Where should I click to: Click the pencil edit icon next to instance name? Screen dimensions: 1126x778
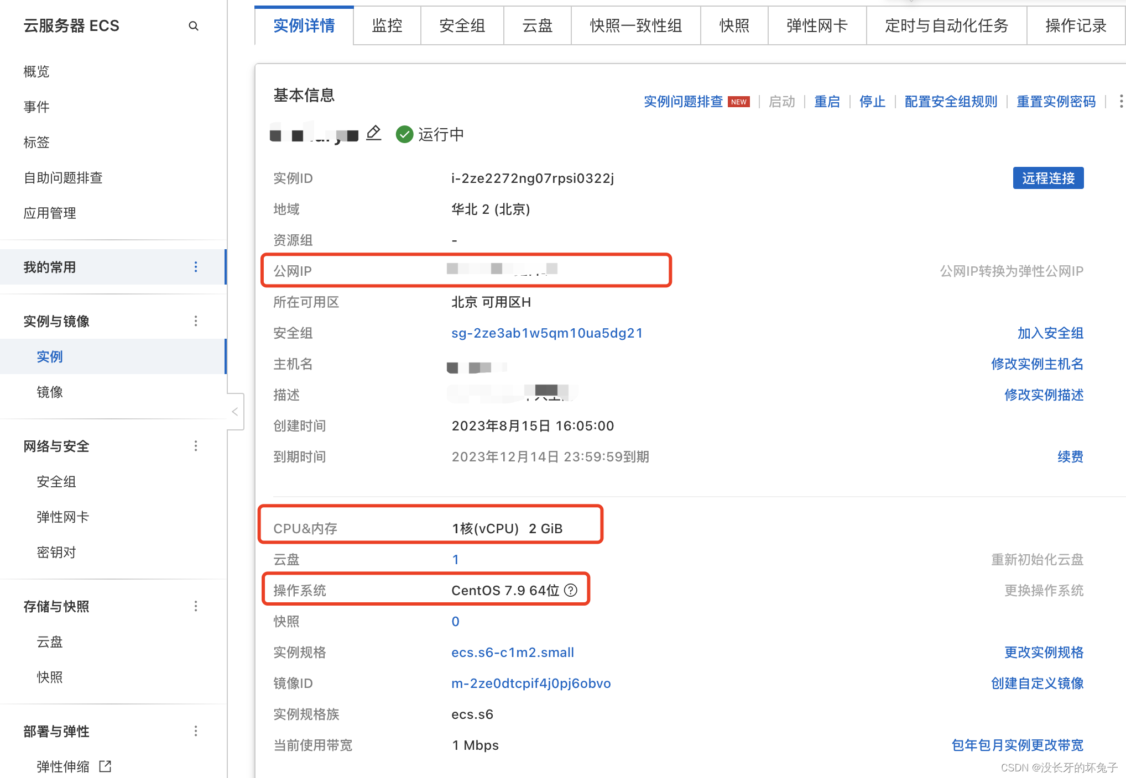(374, 133)
